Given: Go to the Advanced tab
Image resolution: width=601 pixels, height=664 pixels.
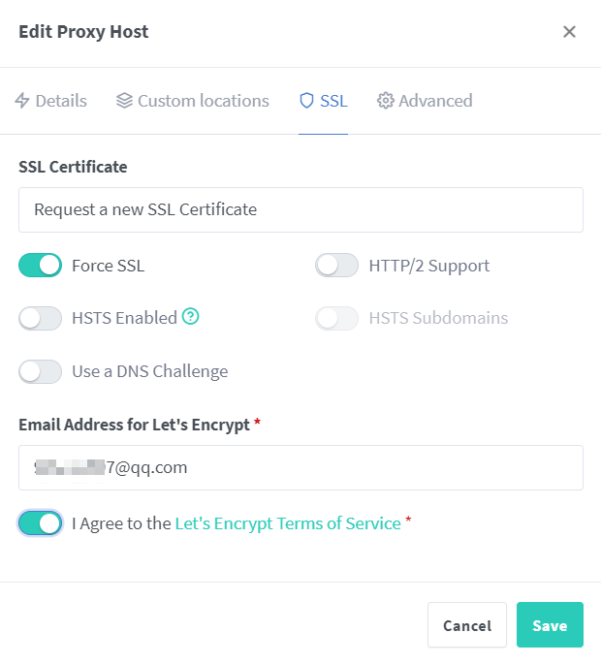Looking at the screenshot, I should 425,101.
